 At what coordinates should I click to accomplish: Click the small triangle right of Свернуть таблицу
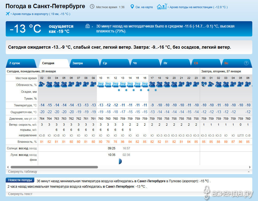248,172
